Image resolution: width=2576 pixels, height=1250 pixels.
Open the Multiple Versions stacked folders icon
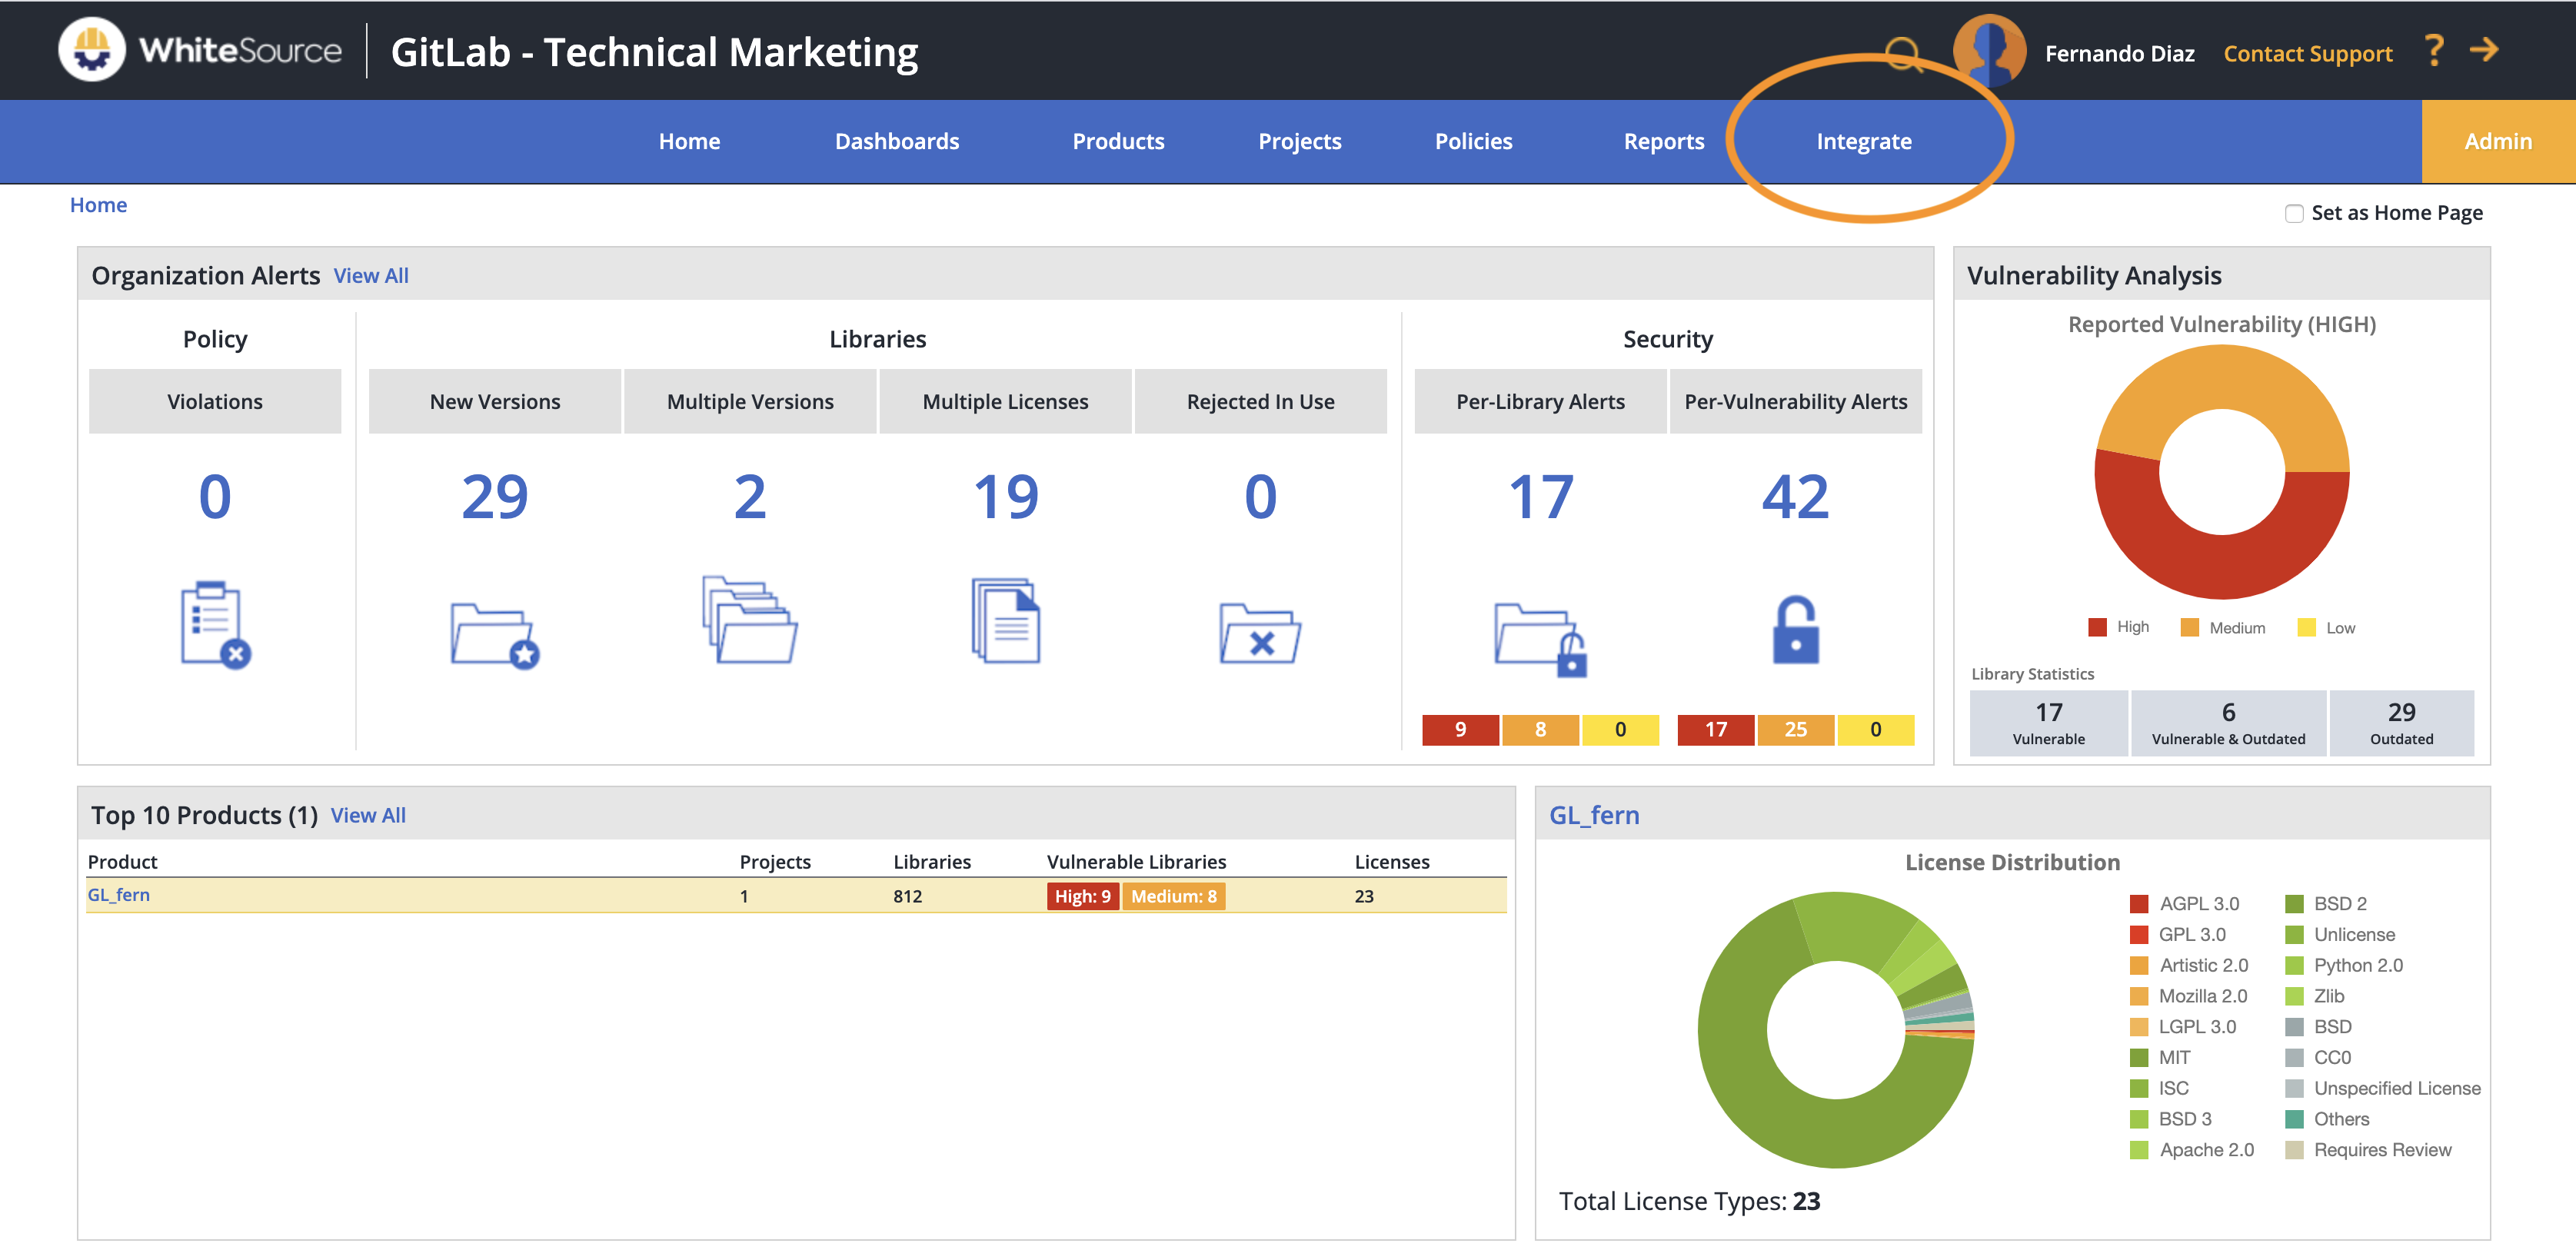pos(749,621)
